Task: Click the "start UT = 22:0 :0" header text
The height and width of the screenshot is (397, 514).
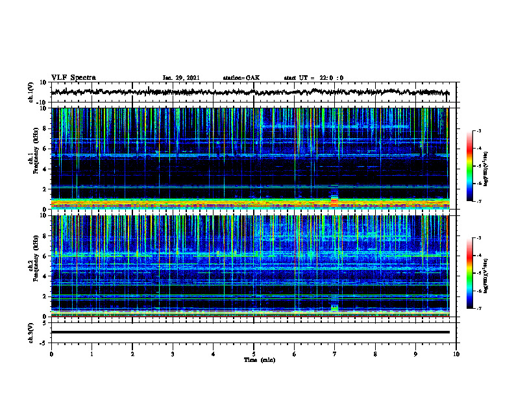Action: pos(313,78)
